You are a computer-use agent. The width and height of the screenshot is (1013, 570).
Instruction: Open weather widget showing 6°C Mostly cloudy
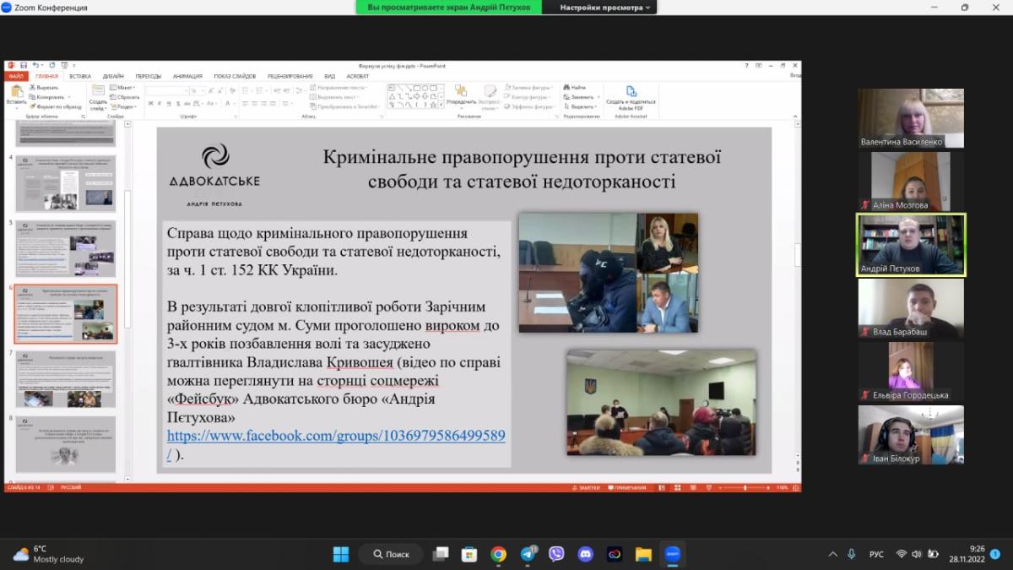(x=49, y=554)
